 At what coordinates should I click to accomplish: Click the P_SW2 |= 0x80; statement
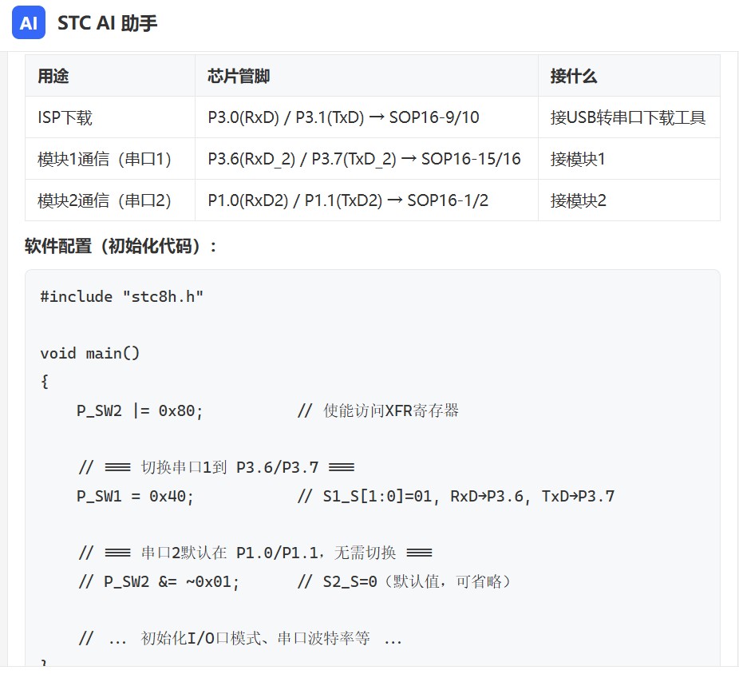[140, 410]
